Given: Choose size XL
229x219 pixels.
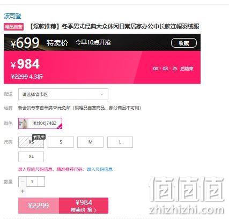Looking at the screenshot, I should tap(31, 157).
